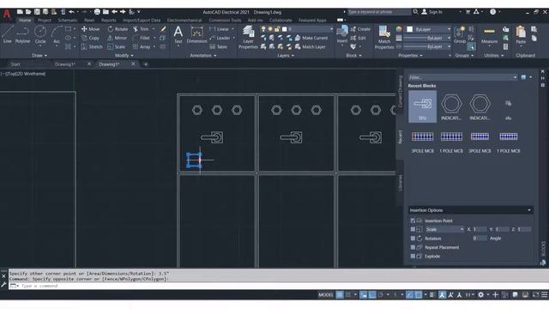This screenshot has height=309, width=549.
Task: Click the Undo arrow in quick access toolbar
Action: point(71,12)
